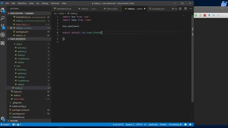Open the Explorer view in activity bar

pyautogui.click(x=2, y=10)
